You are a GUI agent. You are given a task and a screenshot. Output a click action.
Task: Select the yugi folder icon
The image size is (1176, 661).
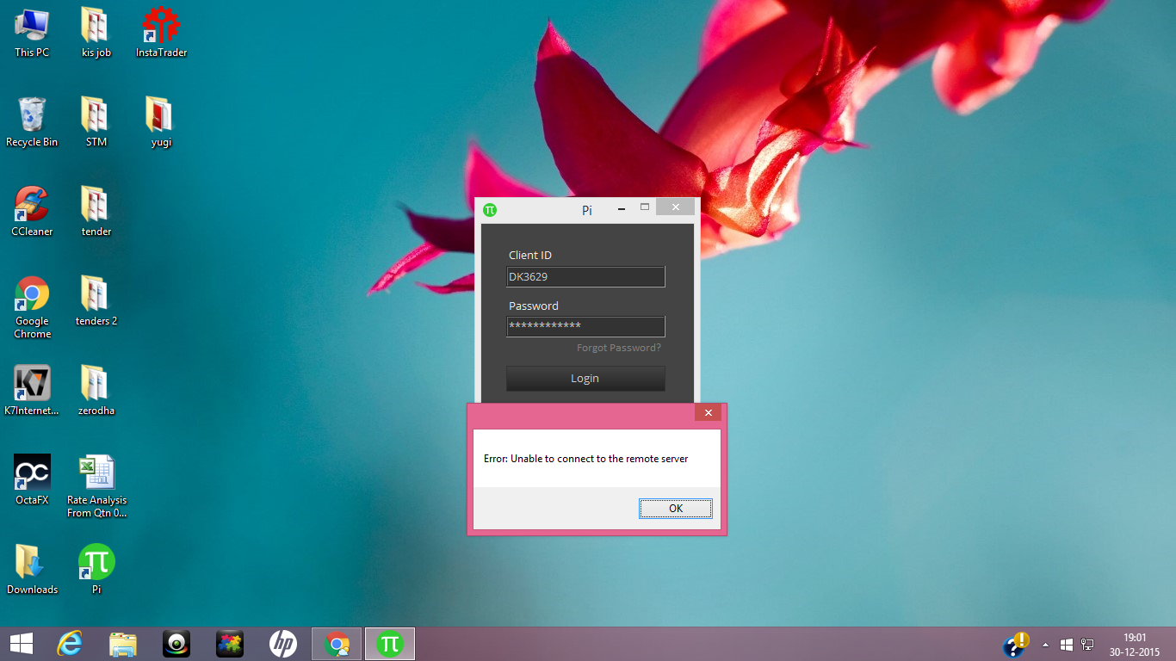161,122
